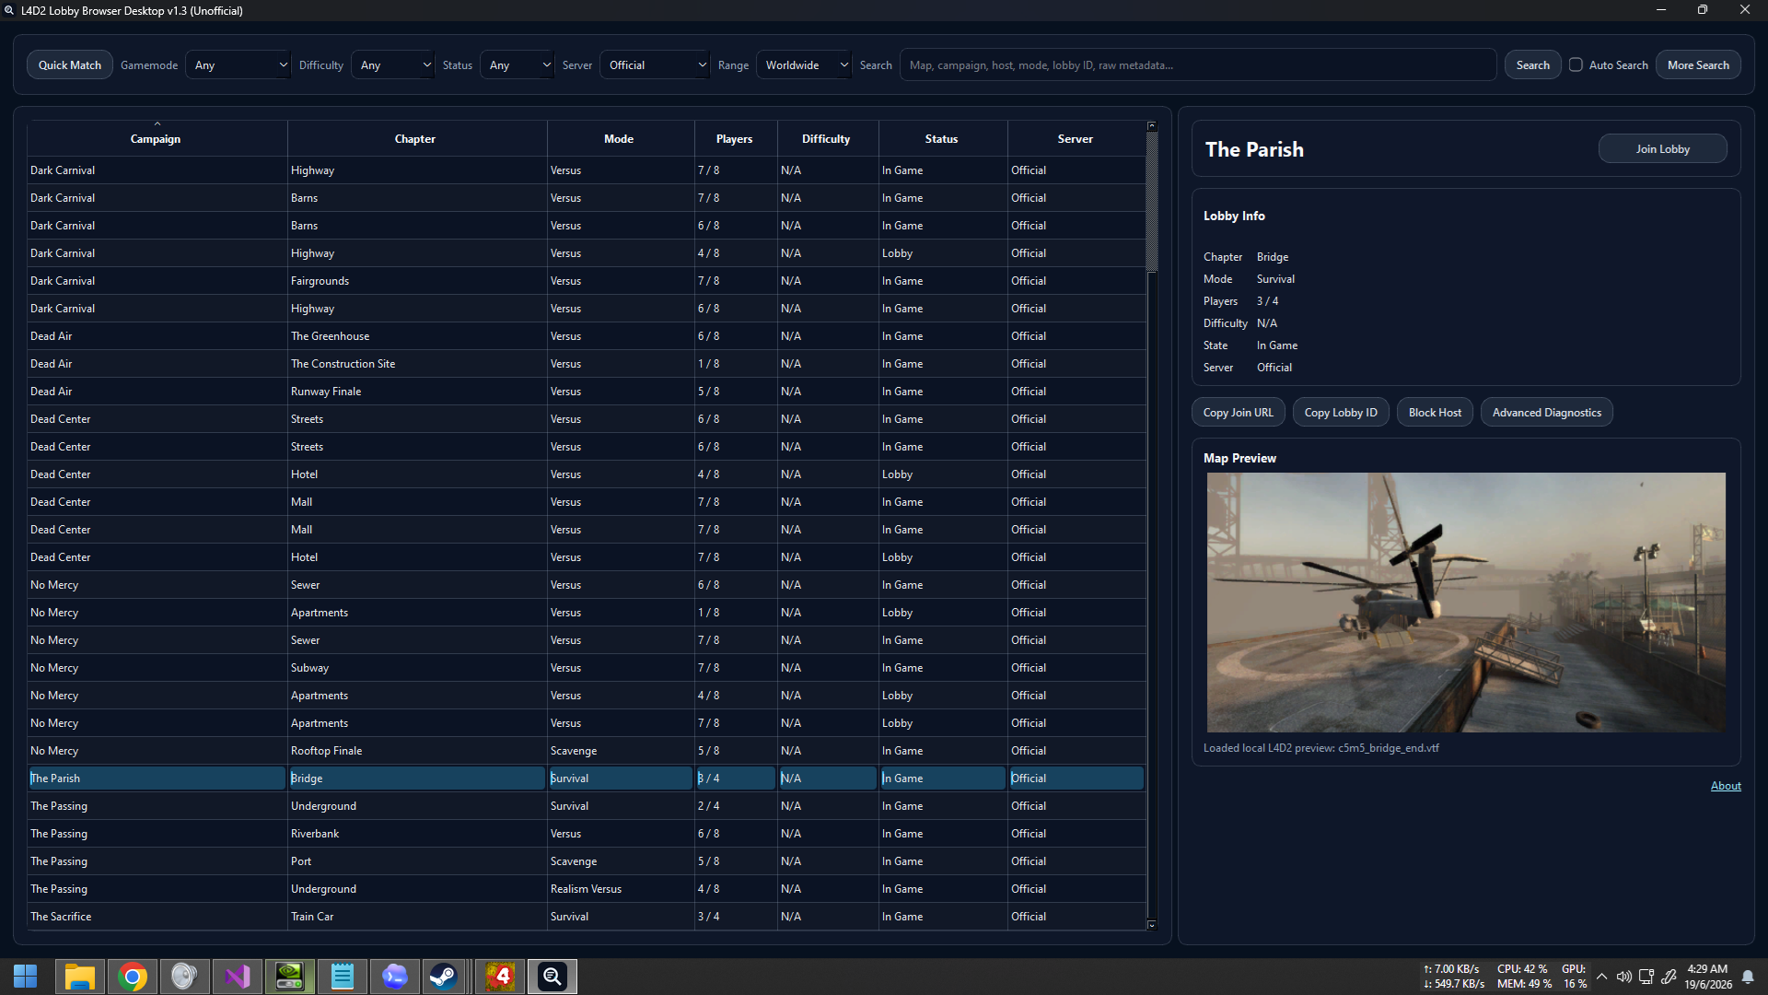Image resolution: width=1768 pixels, height=995 pixels.
Task: Open File Explorer from taskbar
Action: tap(80, 977)
